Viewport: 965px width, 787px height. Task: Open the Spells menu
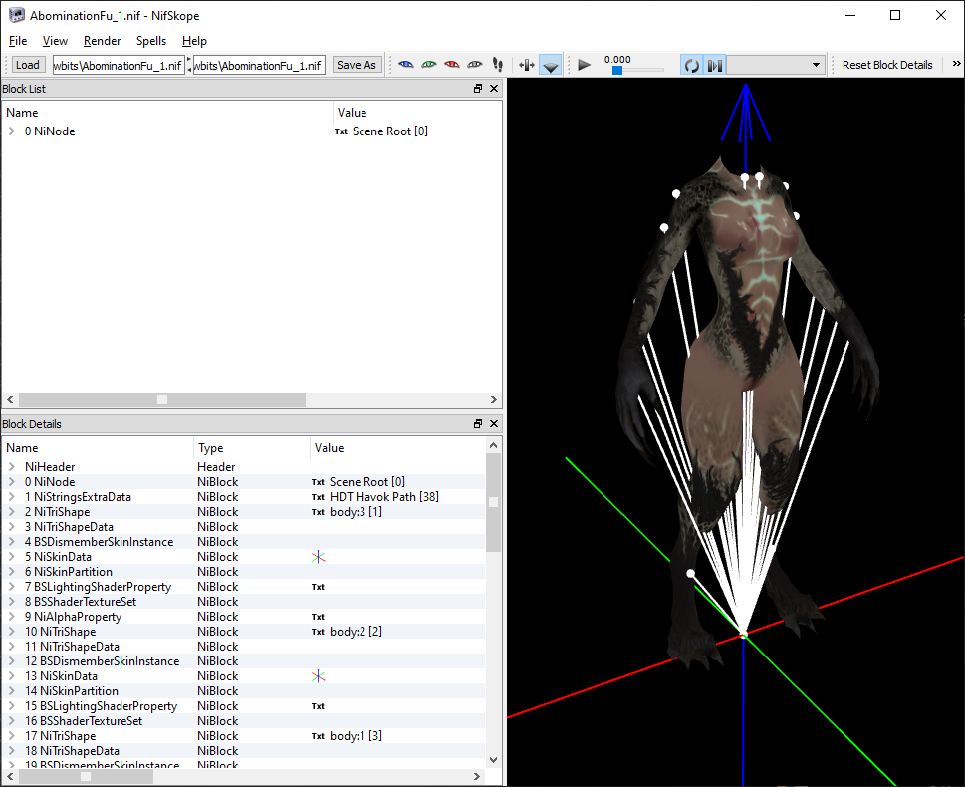pos(151,41)
